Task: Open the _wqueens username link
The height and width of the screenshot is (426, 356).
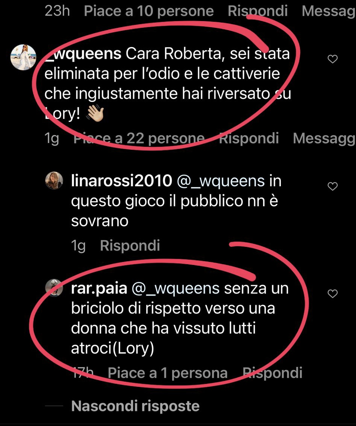Action: 83,53
